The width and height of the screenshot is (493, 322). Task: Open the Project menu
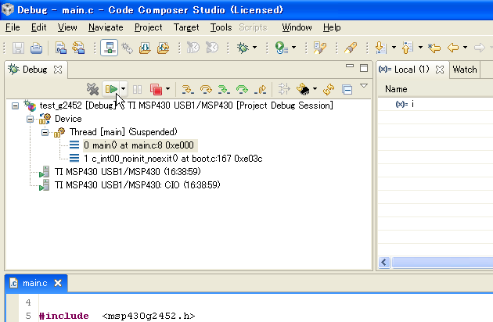148,27
